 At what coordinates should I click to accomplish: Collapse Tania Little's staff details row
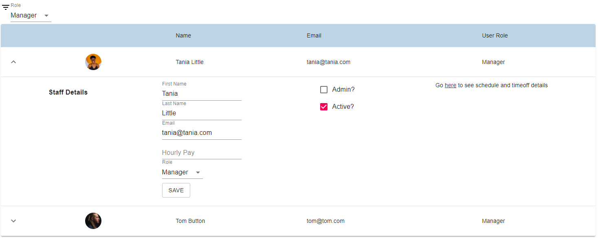pyautogui.click(x=13, y=62)
